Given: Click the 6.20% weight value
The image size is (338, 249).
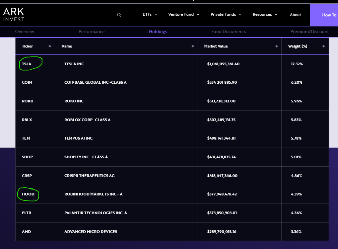Looking at the screenshot, I should 296,82.
